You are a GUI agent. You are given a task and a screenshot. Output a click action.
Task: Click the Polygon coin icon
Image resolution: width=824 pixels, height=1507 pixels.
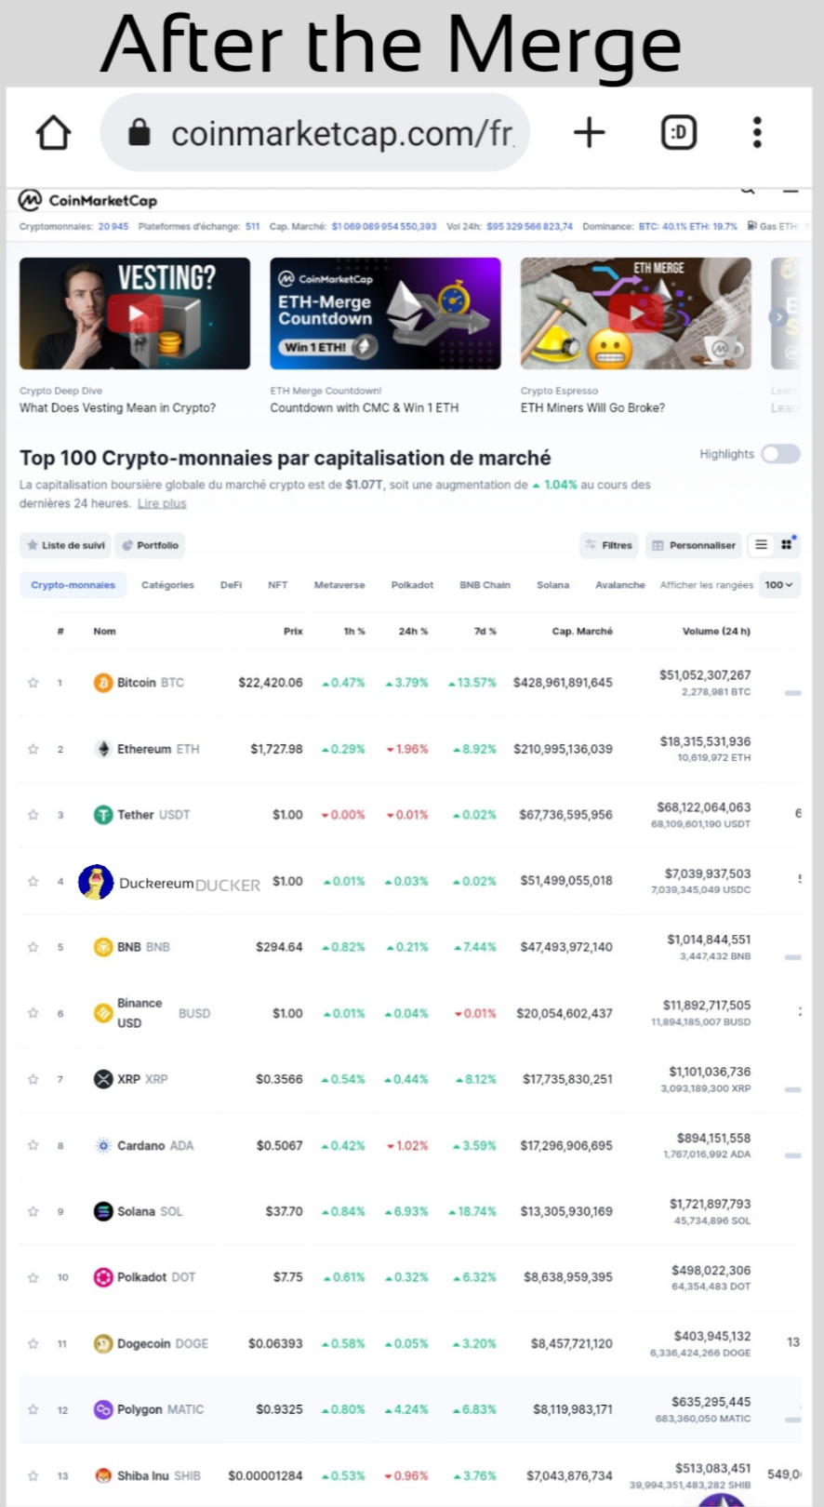click(x=103, y=1409)
